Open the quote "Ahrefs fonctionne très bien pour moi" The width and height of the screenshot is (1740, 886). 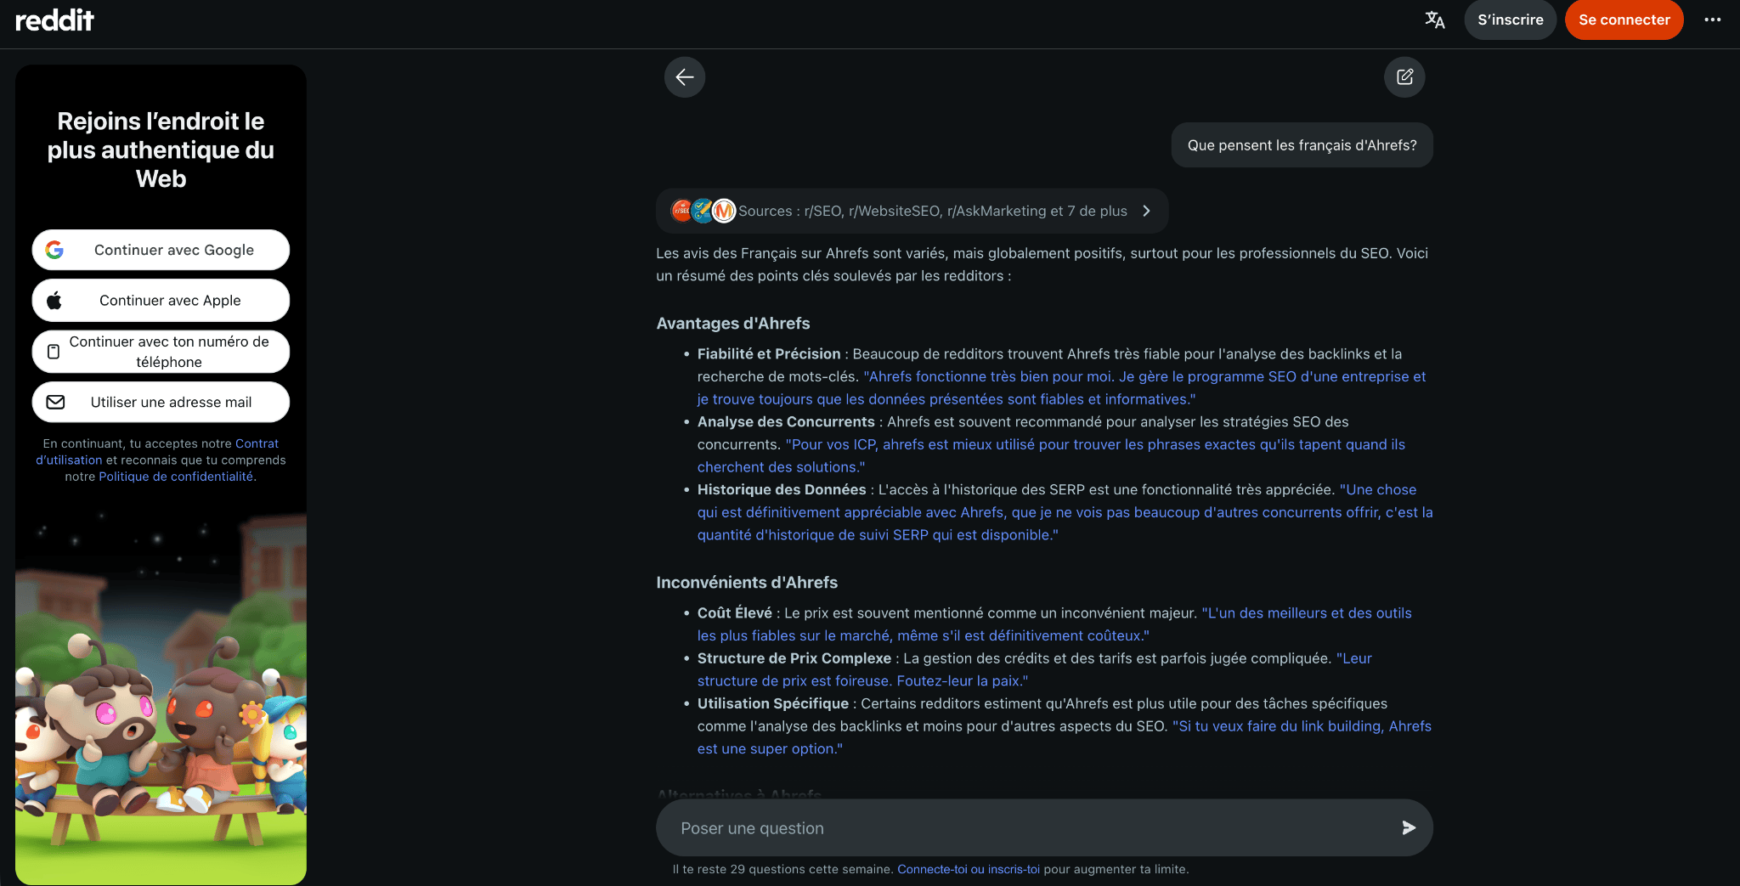click(1062, 387)
